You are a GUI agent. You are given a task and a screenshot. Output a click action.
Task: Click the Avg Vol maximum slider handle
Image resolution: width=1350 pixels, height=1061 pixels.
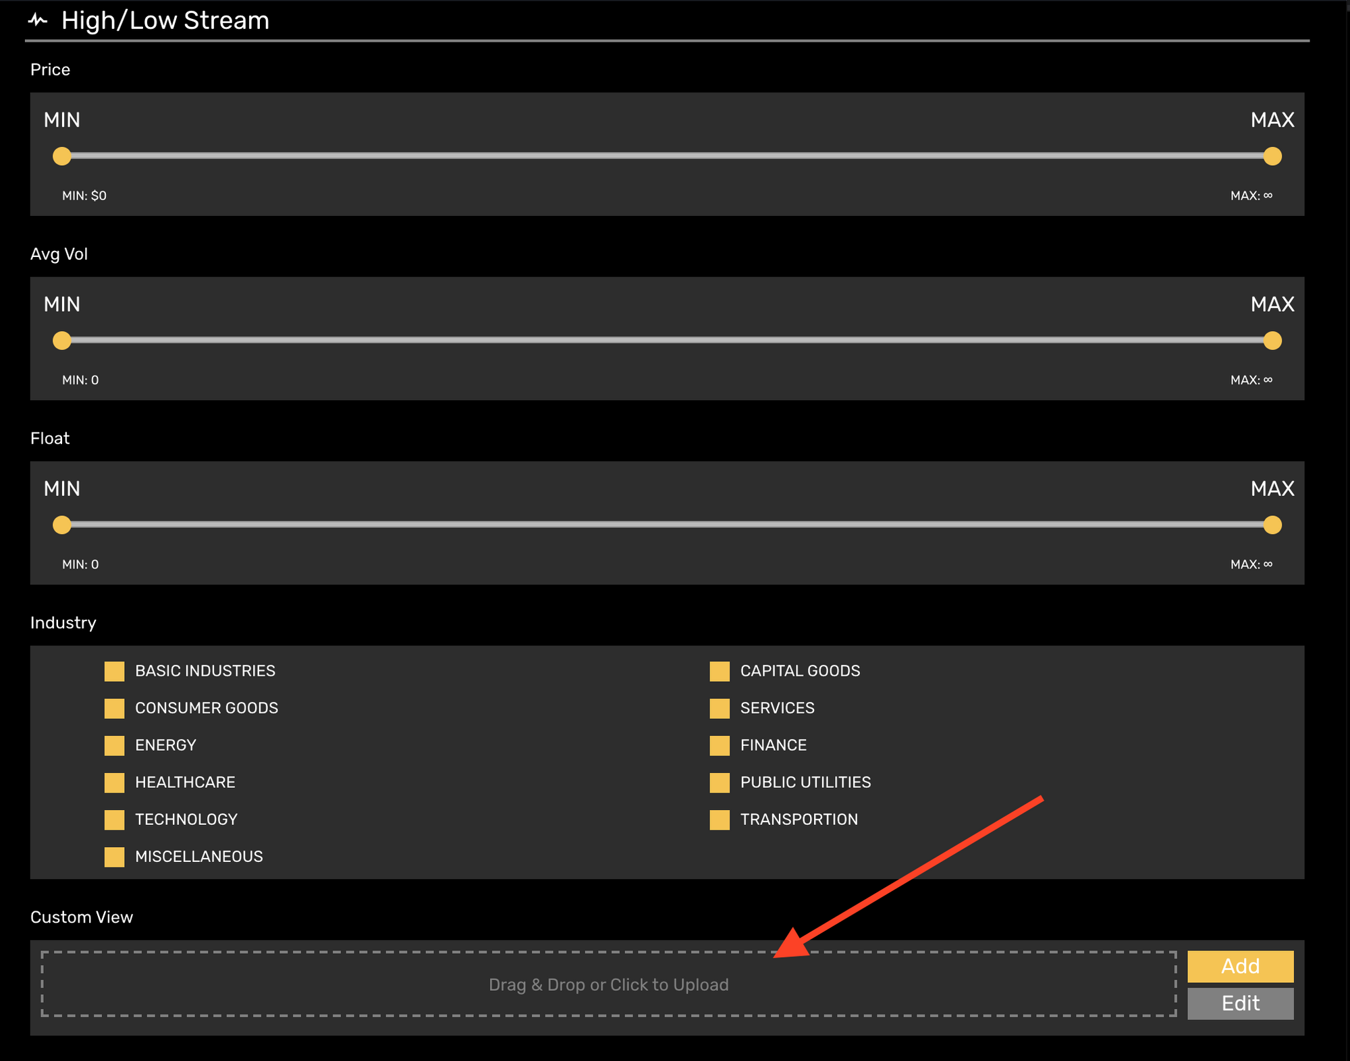[x=1272, y=341]
